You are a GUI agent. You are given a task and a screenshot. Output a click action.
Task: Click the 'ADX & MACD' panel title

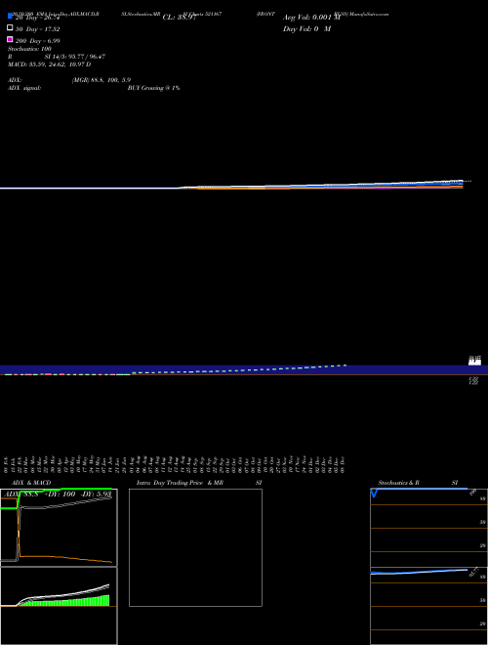[x=31, y=483]
